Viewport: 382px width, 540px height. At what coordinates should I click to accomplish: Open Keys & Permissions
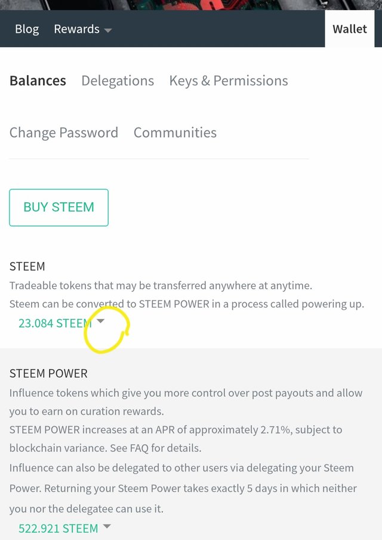tap(229, 80)
